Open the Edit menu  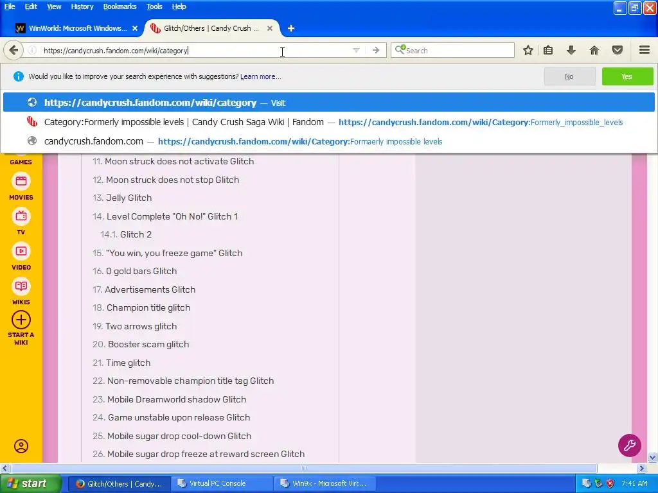[x=31, y=6]
